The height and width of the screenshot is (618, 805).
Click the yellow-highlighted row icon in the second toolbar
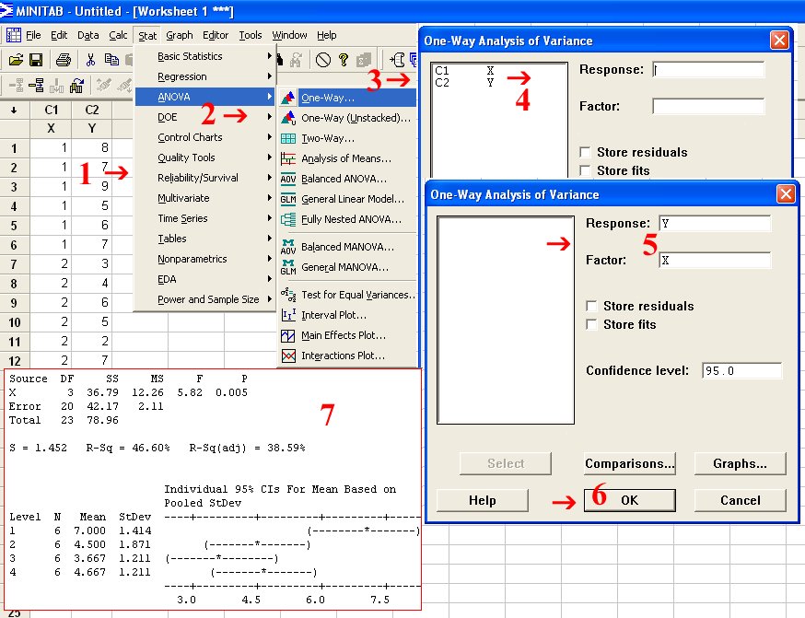[36, 85]
